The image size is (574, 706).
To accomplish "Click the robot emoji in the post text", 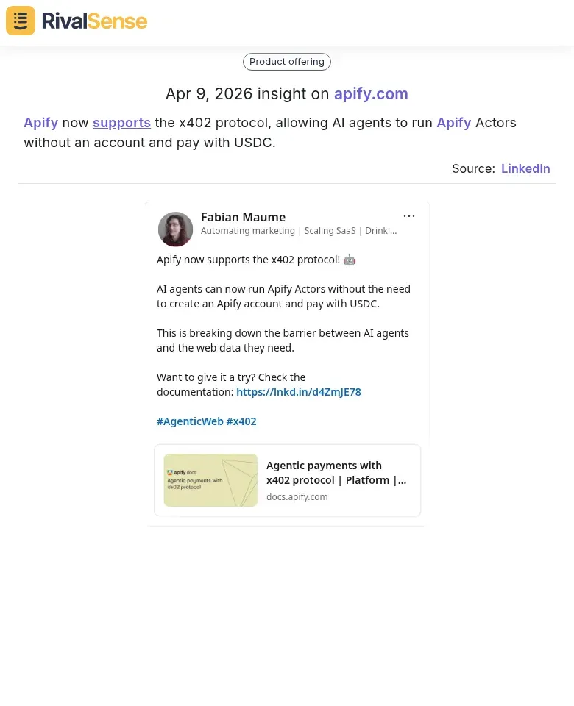I will [x=349, y=260].
